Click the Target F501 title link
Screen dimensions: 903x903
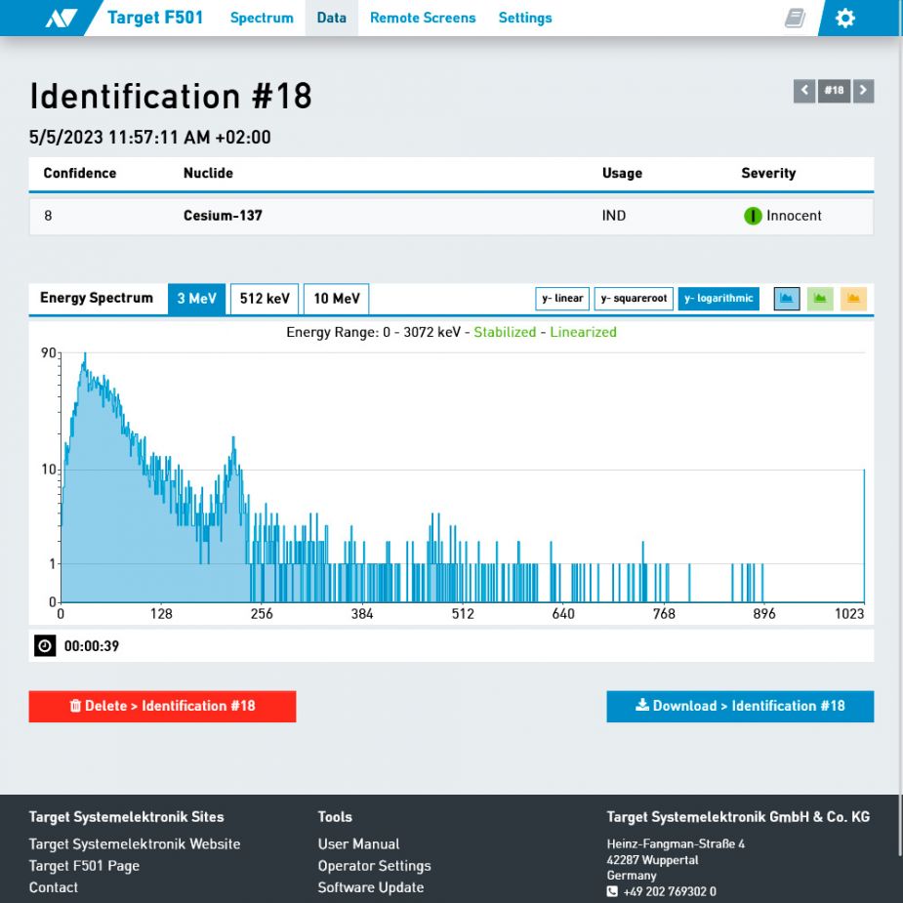click(x=155, y=18)
